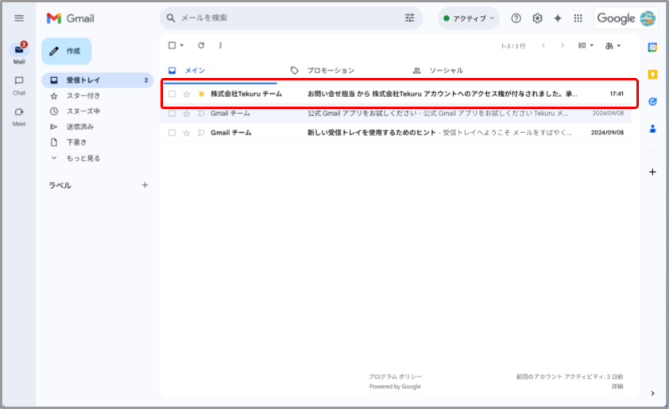
Task: Open the 新しい受信トレイを使用するためのヒント email
Action: pos(396,133)
